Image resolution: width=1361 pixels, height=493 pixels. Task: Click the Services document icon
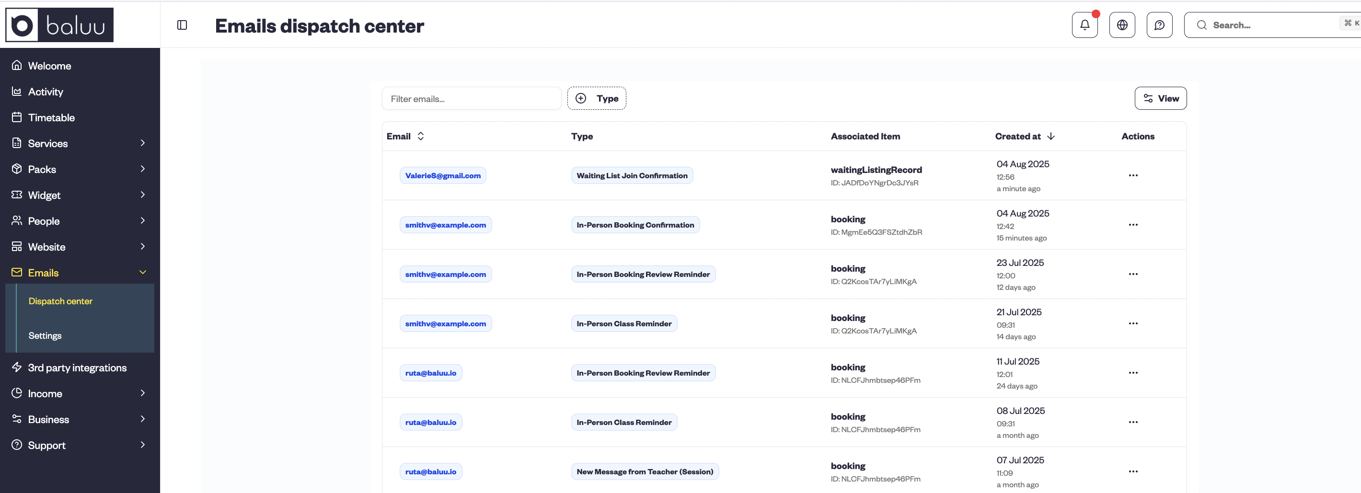(17, 143)
